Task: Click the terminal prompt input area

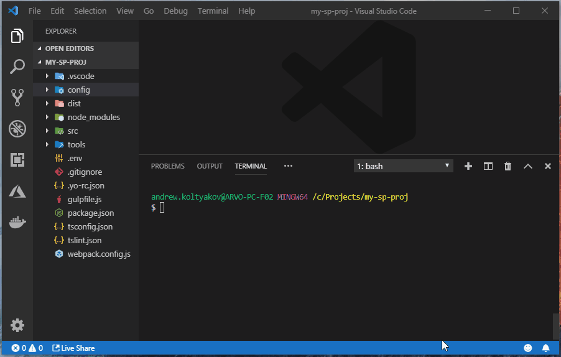Action: (162, 208)
